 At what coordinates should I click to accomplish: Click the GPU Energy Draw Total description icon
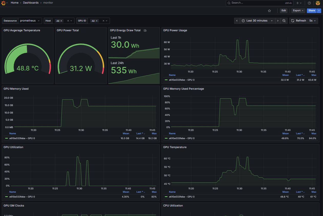pos(145,30)
